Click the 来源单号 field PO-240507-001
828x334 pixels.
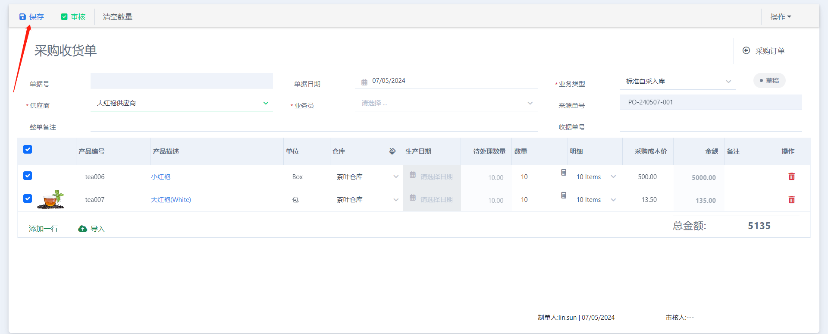click(x=711, y=102)
